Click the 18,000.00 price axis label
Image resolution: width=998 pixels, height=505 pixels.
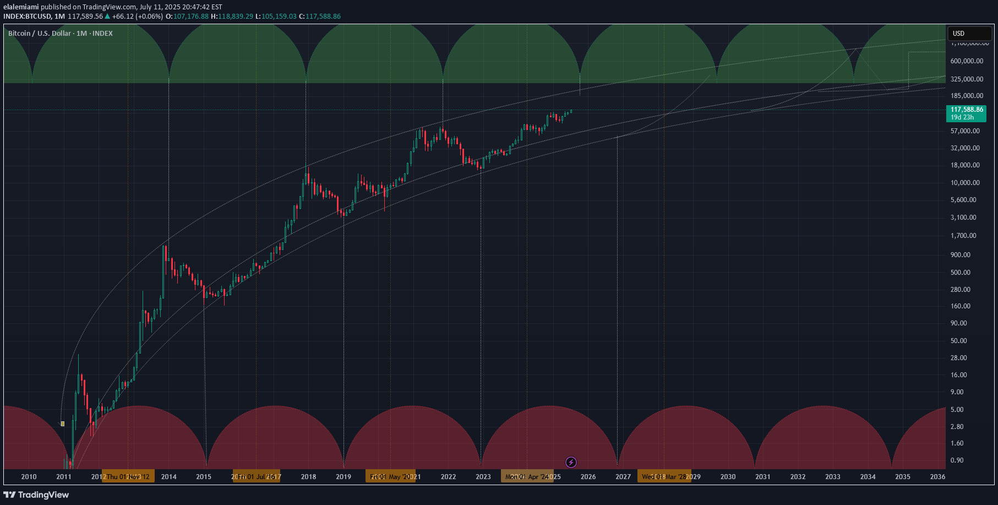pyautogui.click(x=966, y=165)
